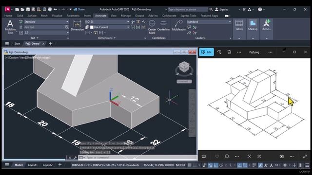The width and height of the screenshot is (312, 175).
Task: Switch to the Solid ribbon tab
Action: tap(20, 16)
